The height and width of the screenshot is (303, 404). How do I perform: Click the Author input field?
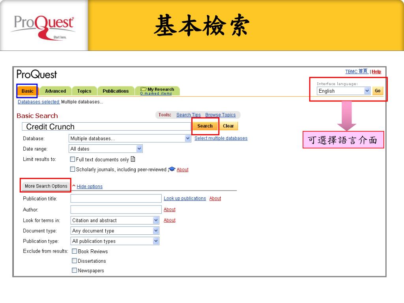(x=116, y=209)
